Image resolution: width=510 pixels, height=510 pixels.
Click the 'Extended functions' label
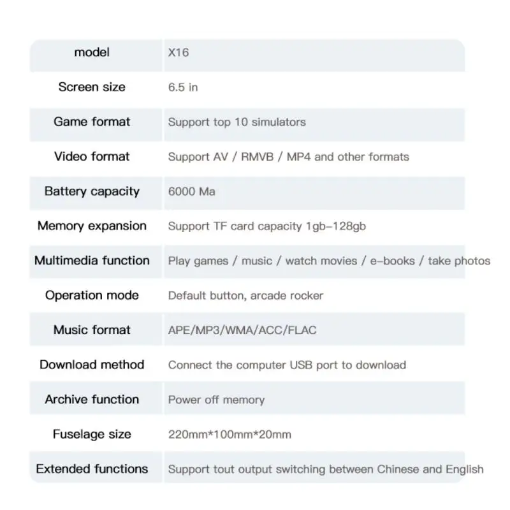pyautogui.click(x=92, y=469)
